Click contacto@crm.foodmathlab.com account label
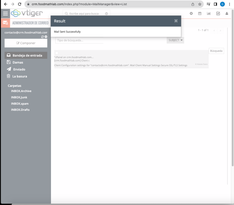The width and height of the screenshot is (234, 205). click(x=26, y=32)
